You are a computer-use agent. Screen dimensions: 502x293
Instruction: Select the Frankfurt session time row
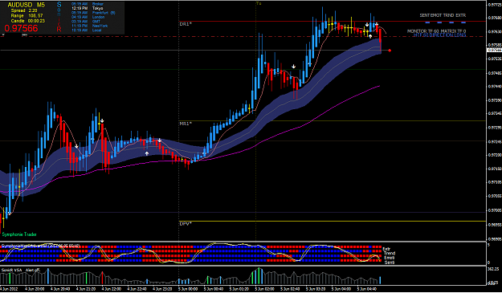pyautogui.click(x=93, y=13)
